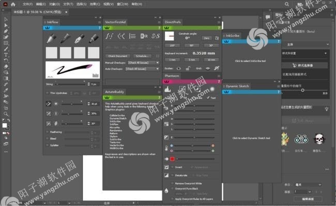Set keyboard increment to 1 mm
This screenshot has height=206, width=336.
[173, 60]
